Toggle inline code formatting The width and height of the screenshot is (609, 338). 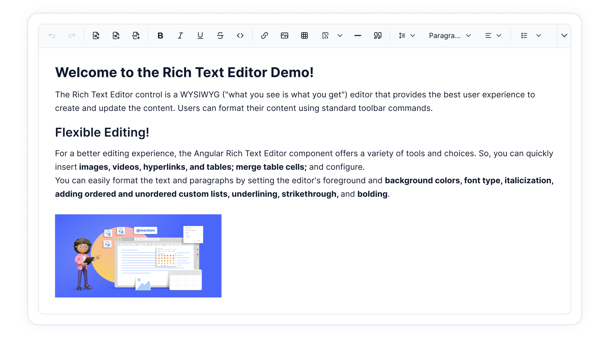pos(240,35)
